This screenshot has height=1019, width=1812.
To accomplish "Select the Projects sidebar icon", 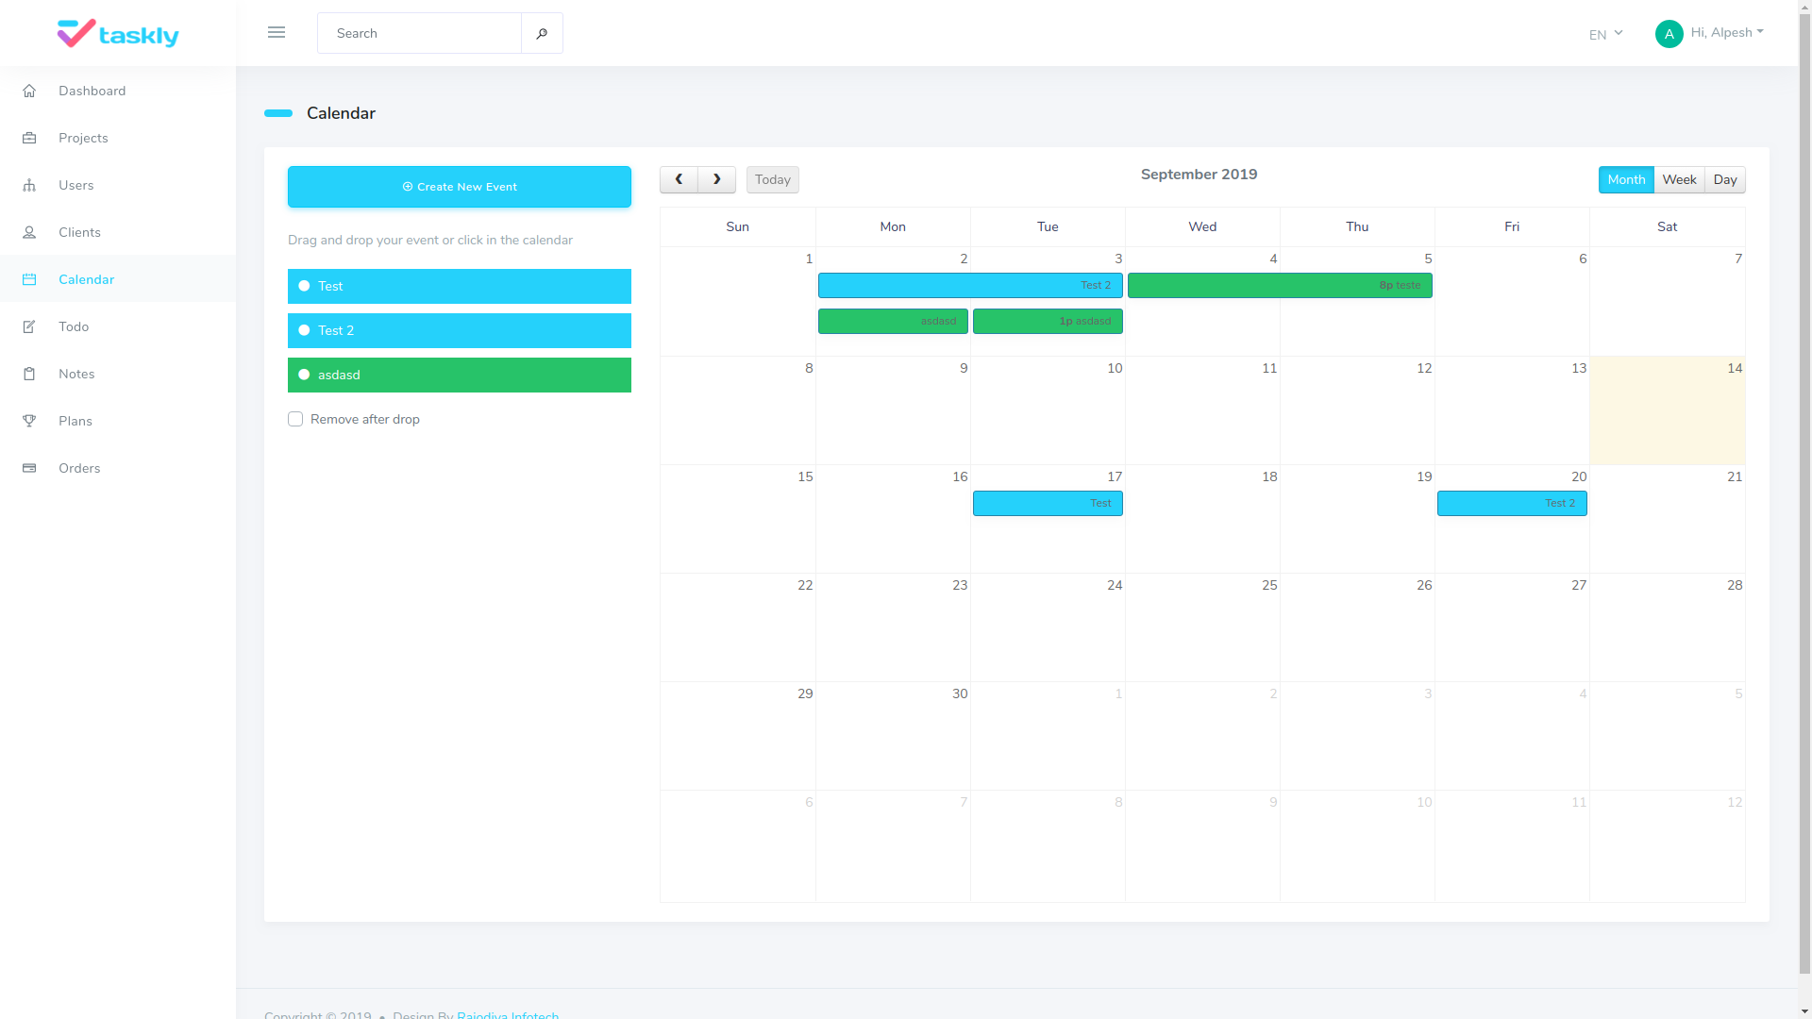I will click(29, 138).
